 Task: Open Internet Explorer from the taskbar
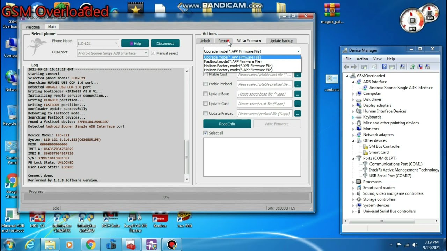click(30, 245)
